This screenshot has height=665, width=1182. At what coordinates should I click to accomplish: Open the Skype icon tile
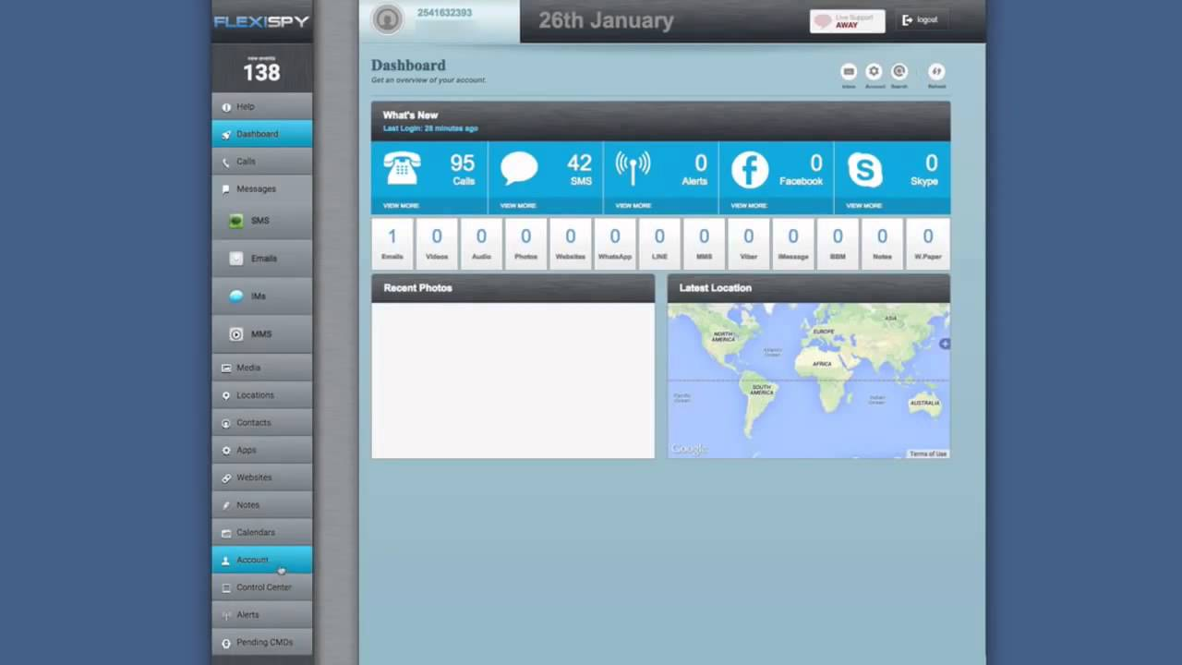coord(864,170)
